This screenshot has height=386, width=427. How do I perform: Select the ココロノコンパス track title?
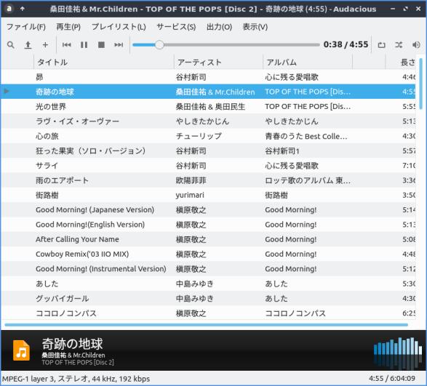66,313
